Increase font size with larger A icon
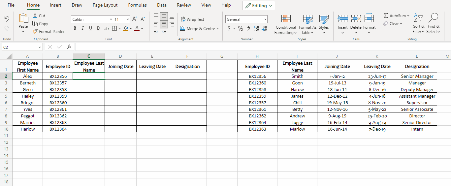The image size is (451, 186). click(x=135, y=19)
